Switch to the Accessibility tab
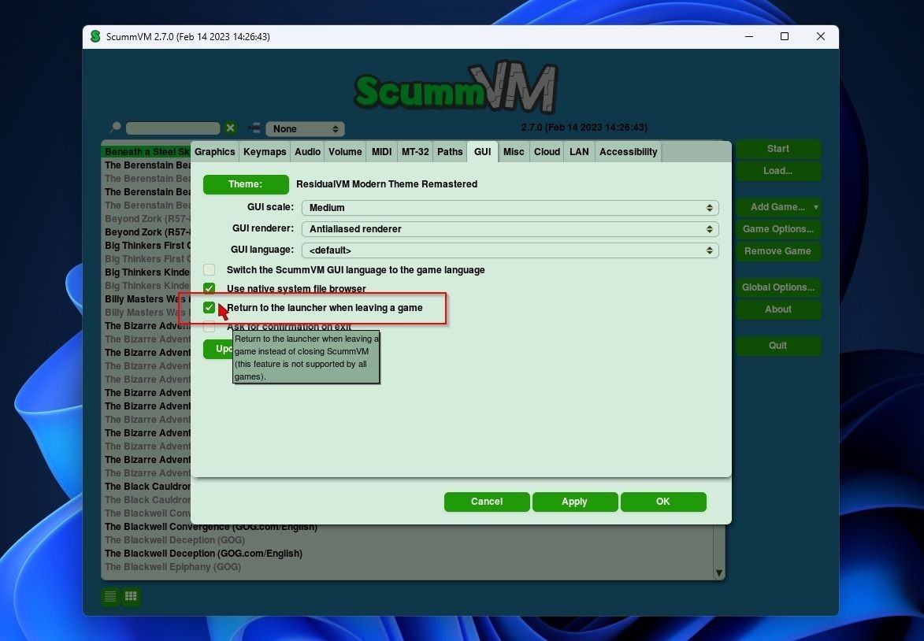 point(628,152)
